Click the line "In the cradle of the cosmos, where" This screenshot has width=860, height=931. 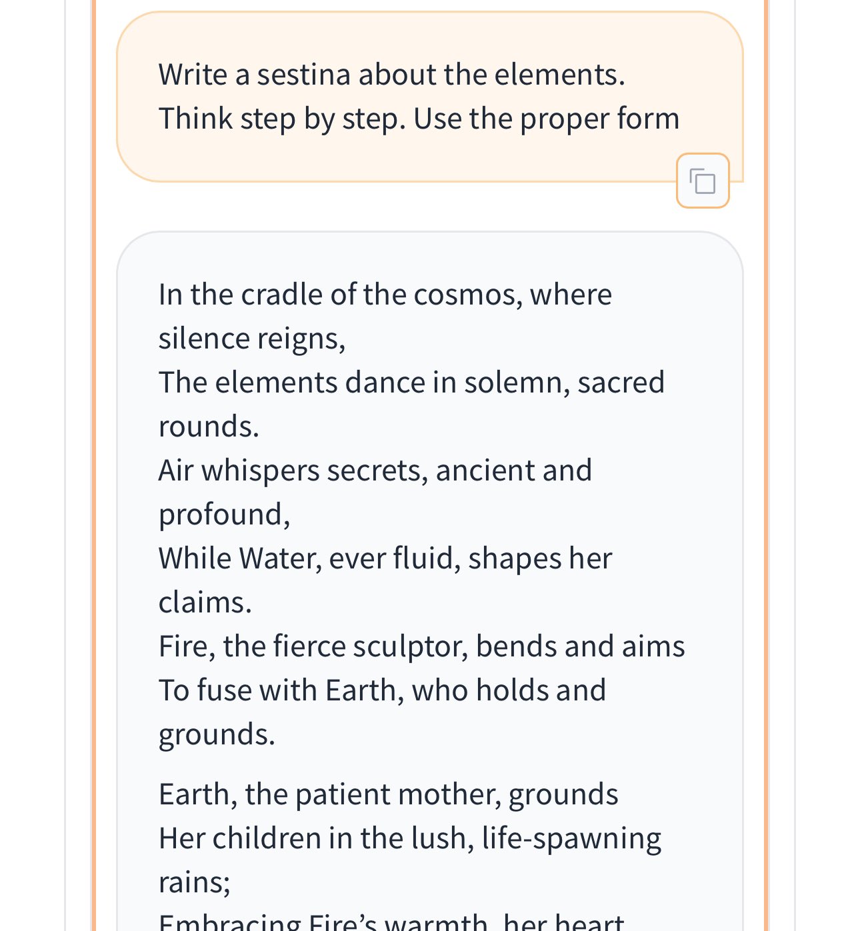coord(385,294)
